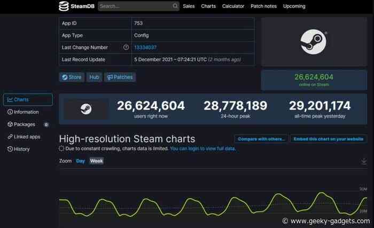Viewport: 374px width, 228px height.
Task: Click the 29,201,174 all-time peak figure
Action: [x=320, y=106]
